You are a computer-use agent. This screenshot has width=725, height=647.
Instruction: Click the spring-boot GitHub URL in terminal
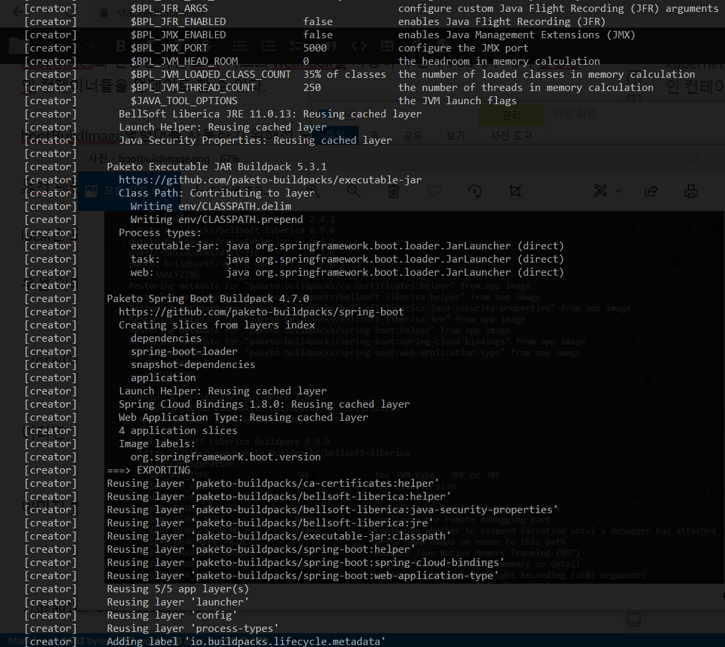(x=261, y=312)
